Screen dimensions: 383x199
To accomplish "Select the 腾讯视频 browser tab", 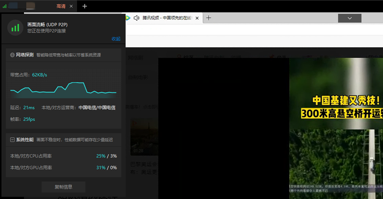I will pos(164,18).
